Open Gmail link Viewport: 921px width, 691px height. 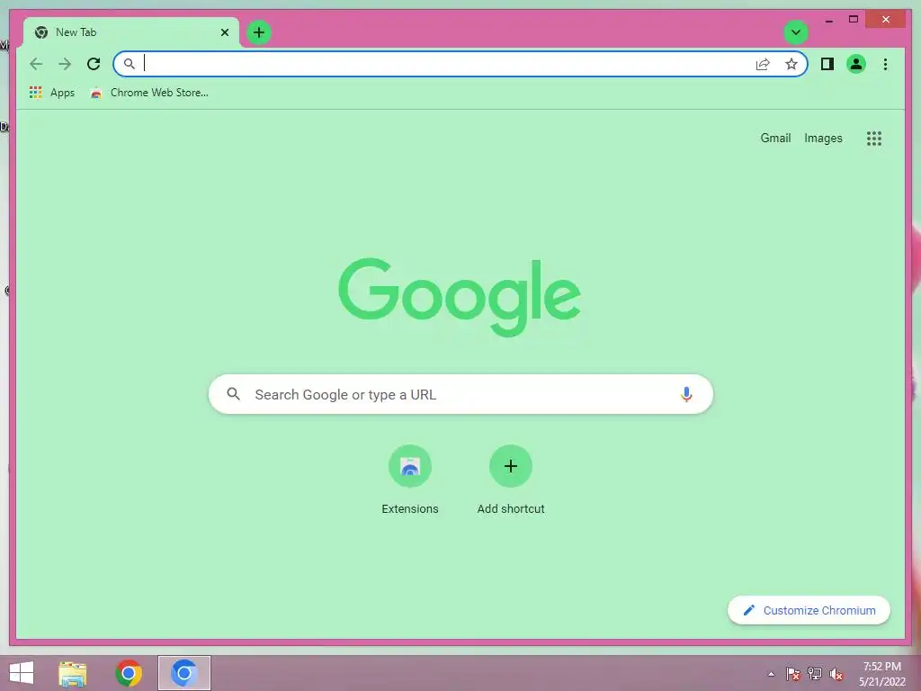[x=775, y=138]
